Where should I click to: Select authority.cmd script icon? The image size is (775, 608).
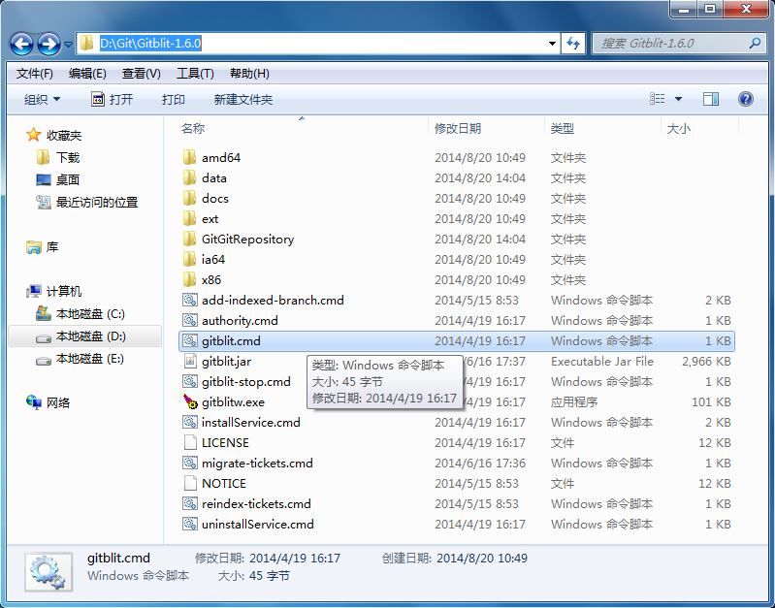190,320
